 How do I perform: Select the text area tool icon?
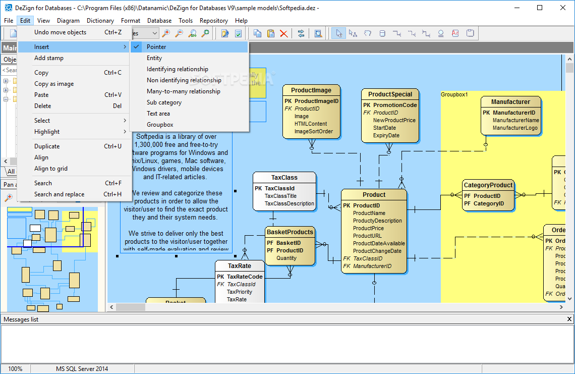point(455,33)
